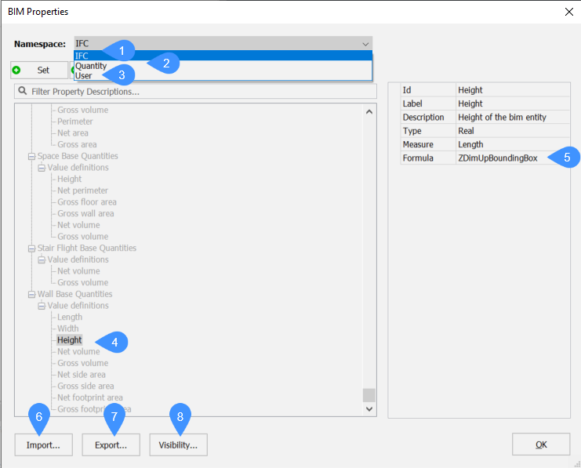The height and width of the screenshot is (468, 581).
Task: Click the magnifier icon in filter box
Action: 23,92
